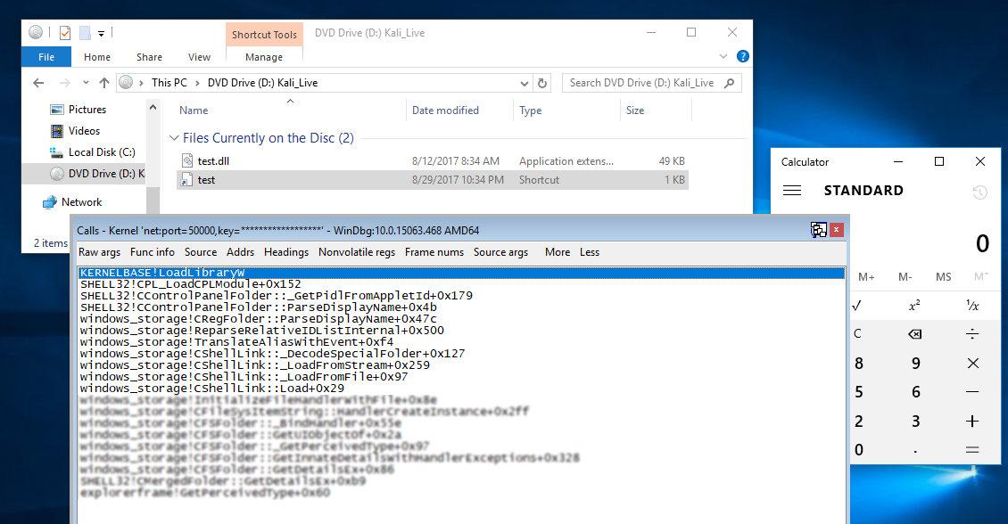Sort by the Type column header
This screenshot has width=1008, height=524.
point(531,111)
